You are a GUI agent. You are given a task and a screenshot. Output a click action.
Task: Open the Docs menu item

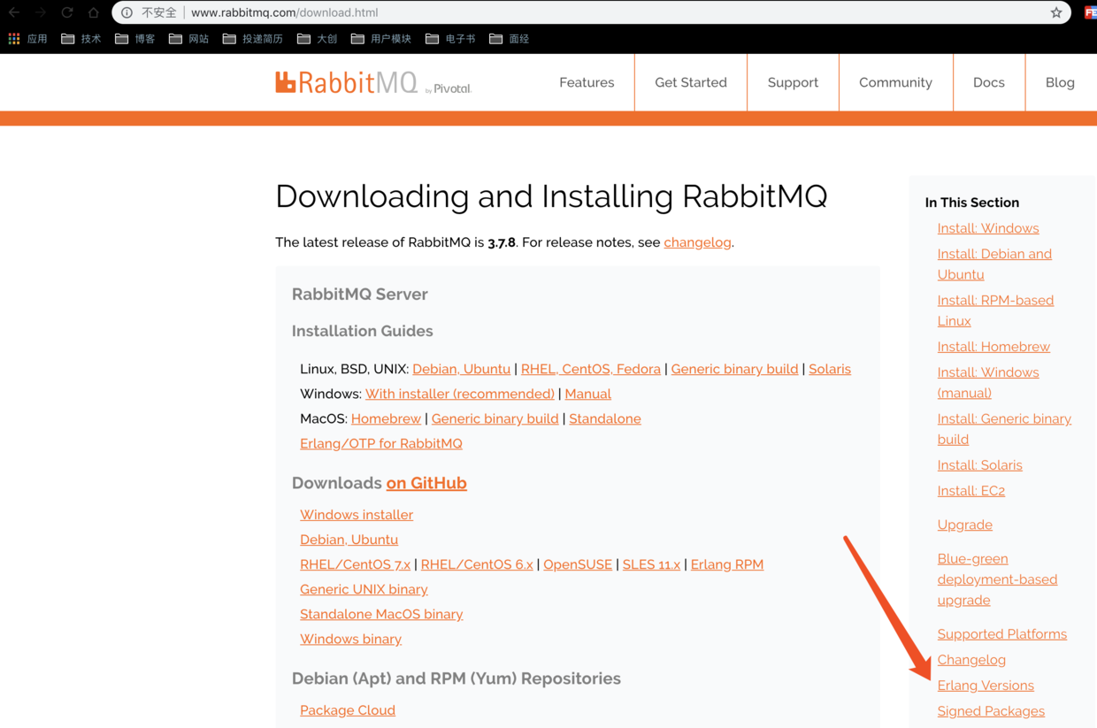tap(989, 82)
